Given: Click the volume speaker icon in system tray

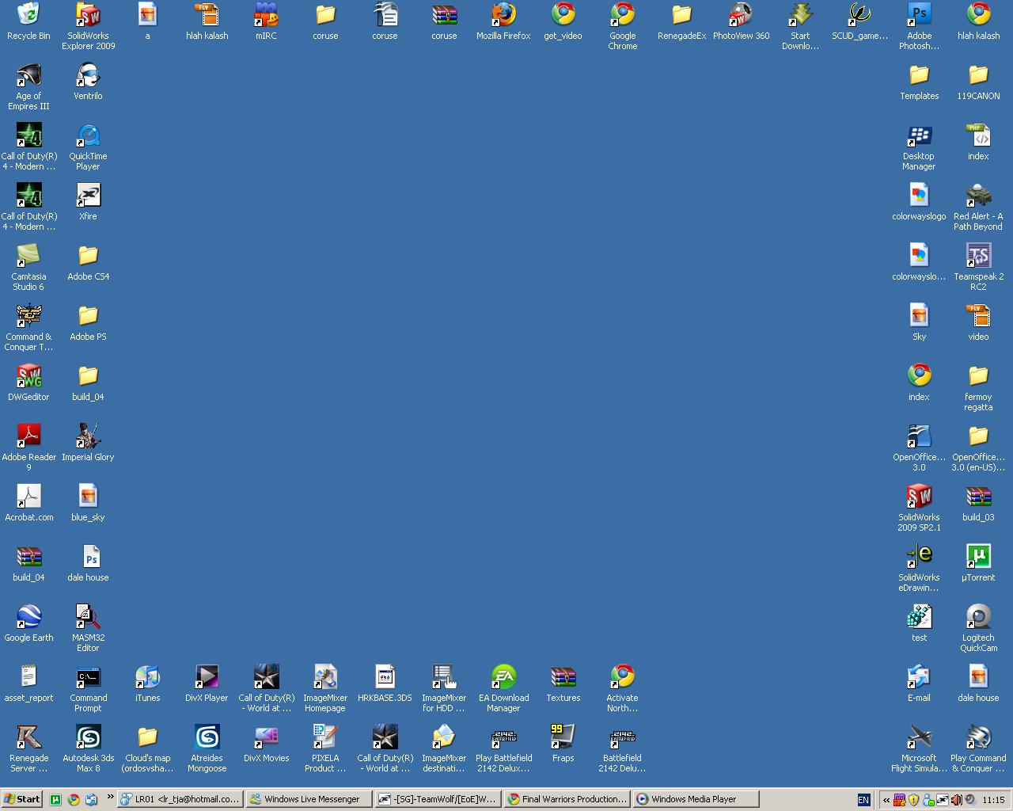Looking at the screenshot, I should pyautogui.click(x=956, y=800).
